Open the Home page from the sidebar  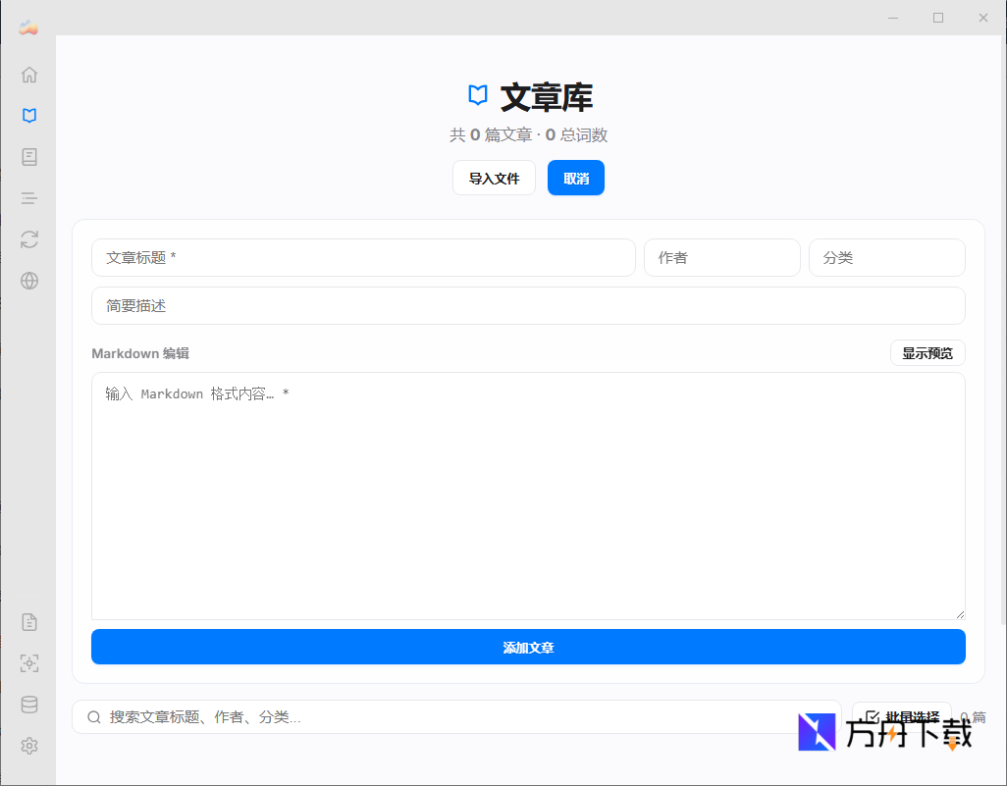(x=28, y=74)
